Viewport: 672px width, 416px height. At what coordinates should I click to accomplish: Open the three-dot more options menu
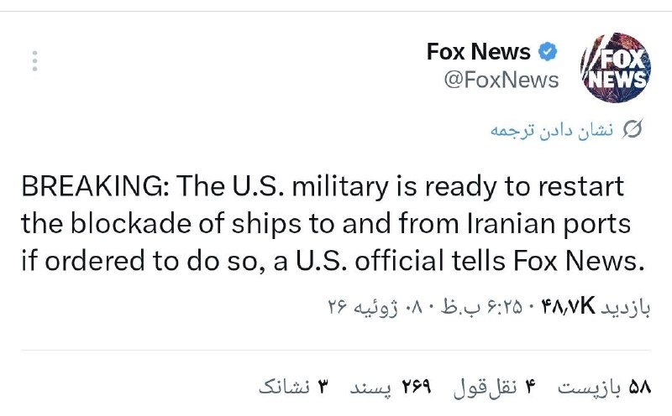click(34, 61)
